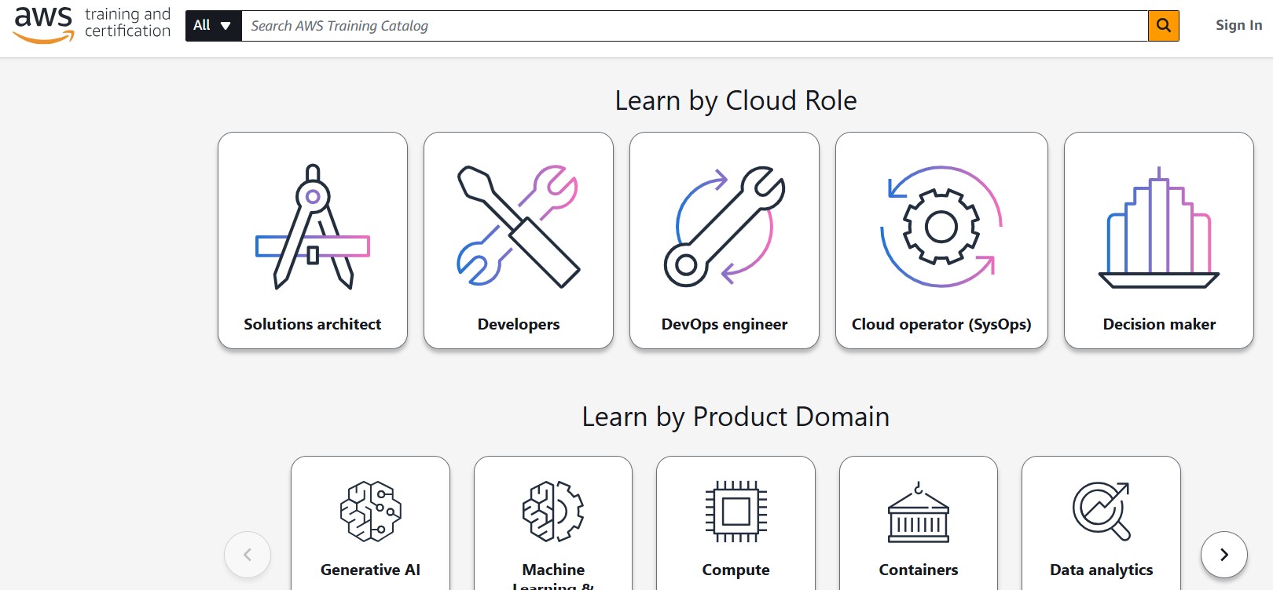The image size is (1273, 590).
Task: Click the DevOps engineer wrench icon
Action: (x=725, y=227)
